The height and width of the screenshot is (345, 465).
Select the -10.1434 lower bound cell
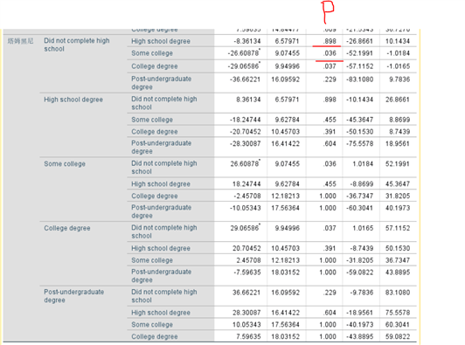[x=359, y=100]
